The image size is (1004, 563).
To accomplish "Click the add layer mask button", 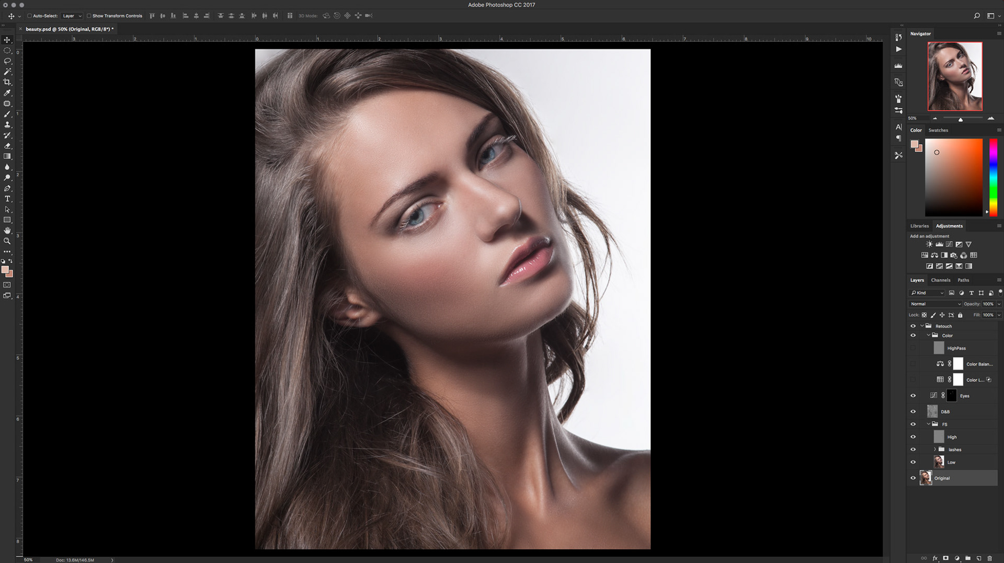I will coord(945,558).
